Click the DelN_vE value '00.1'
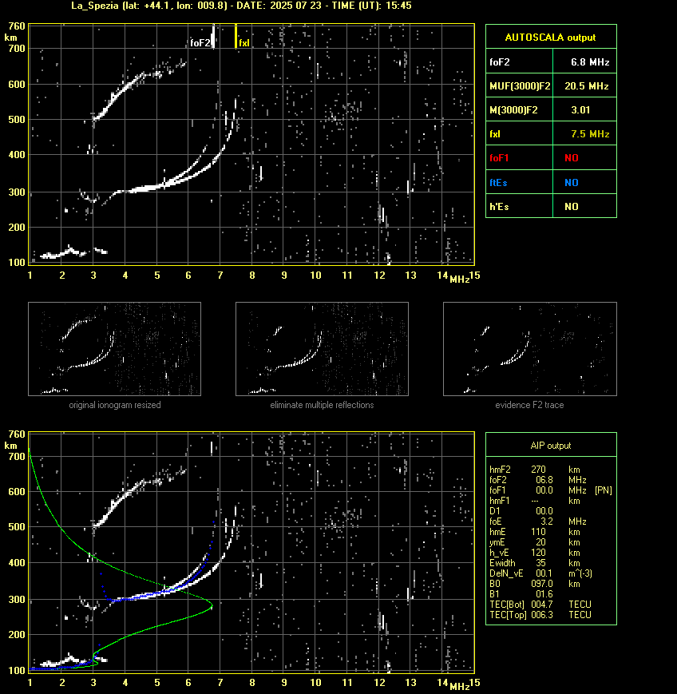Image resolution: width=677 pixels, height=694 pixels. tap(544, 573)
